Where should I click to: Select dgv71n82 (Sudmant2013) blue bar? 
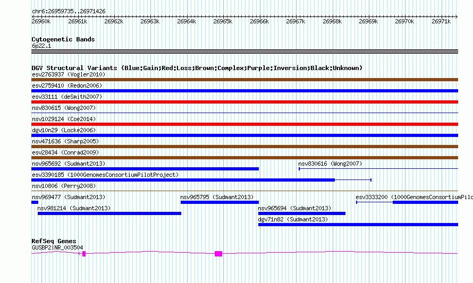coord(358,225)
